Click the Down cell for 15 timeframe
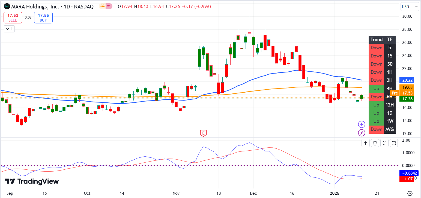This screenshot has width=421, height=198. coord(377,56)
